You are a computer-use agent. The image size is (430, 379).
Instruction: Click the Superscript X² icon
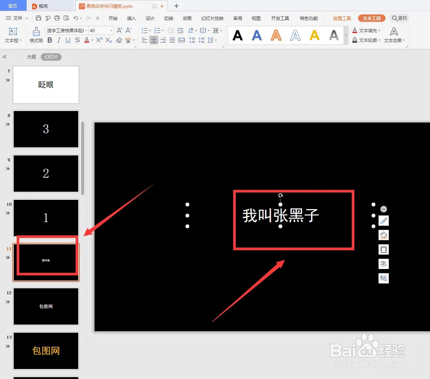(x=99, y=40)
